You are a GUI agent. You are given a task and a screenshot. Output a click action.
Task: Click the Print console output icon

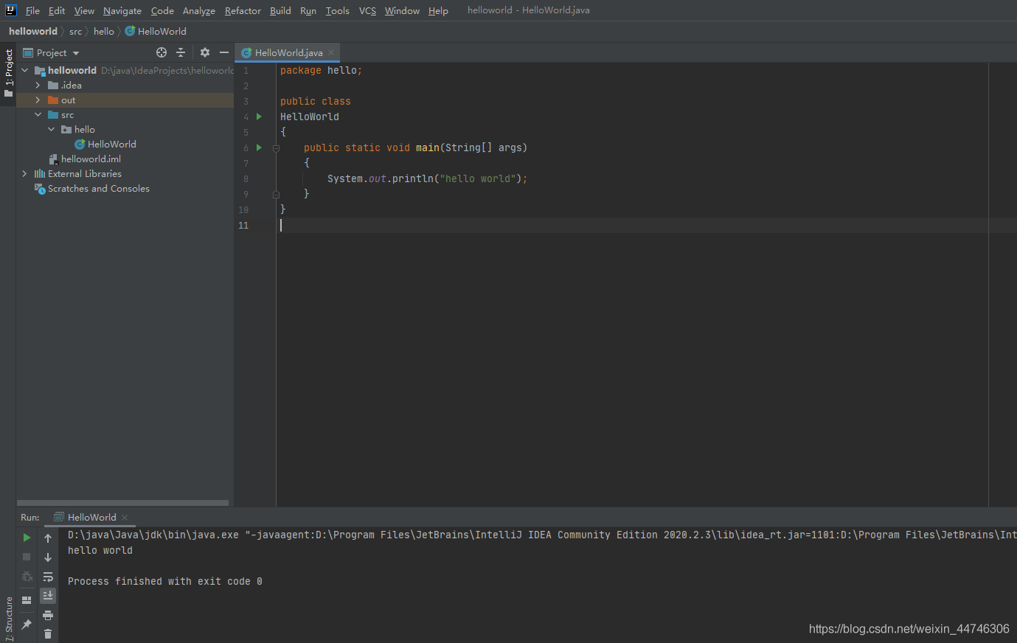[48, 615]
